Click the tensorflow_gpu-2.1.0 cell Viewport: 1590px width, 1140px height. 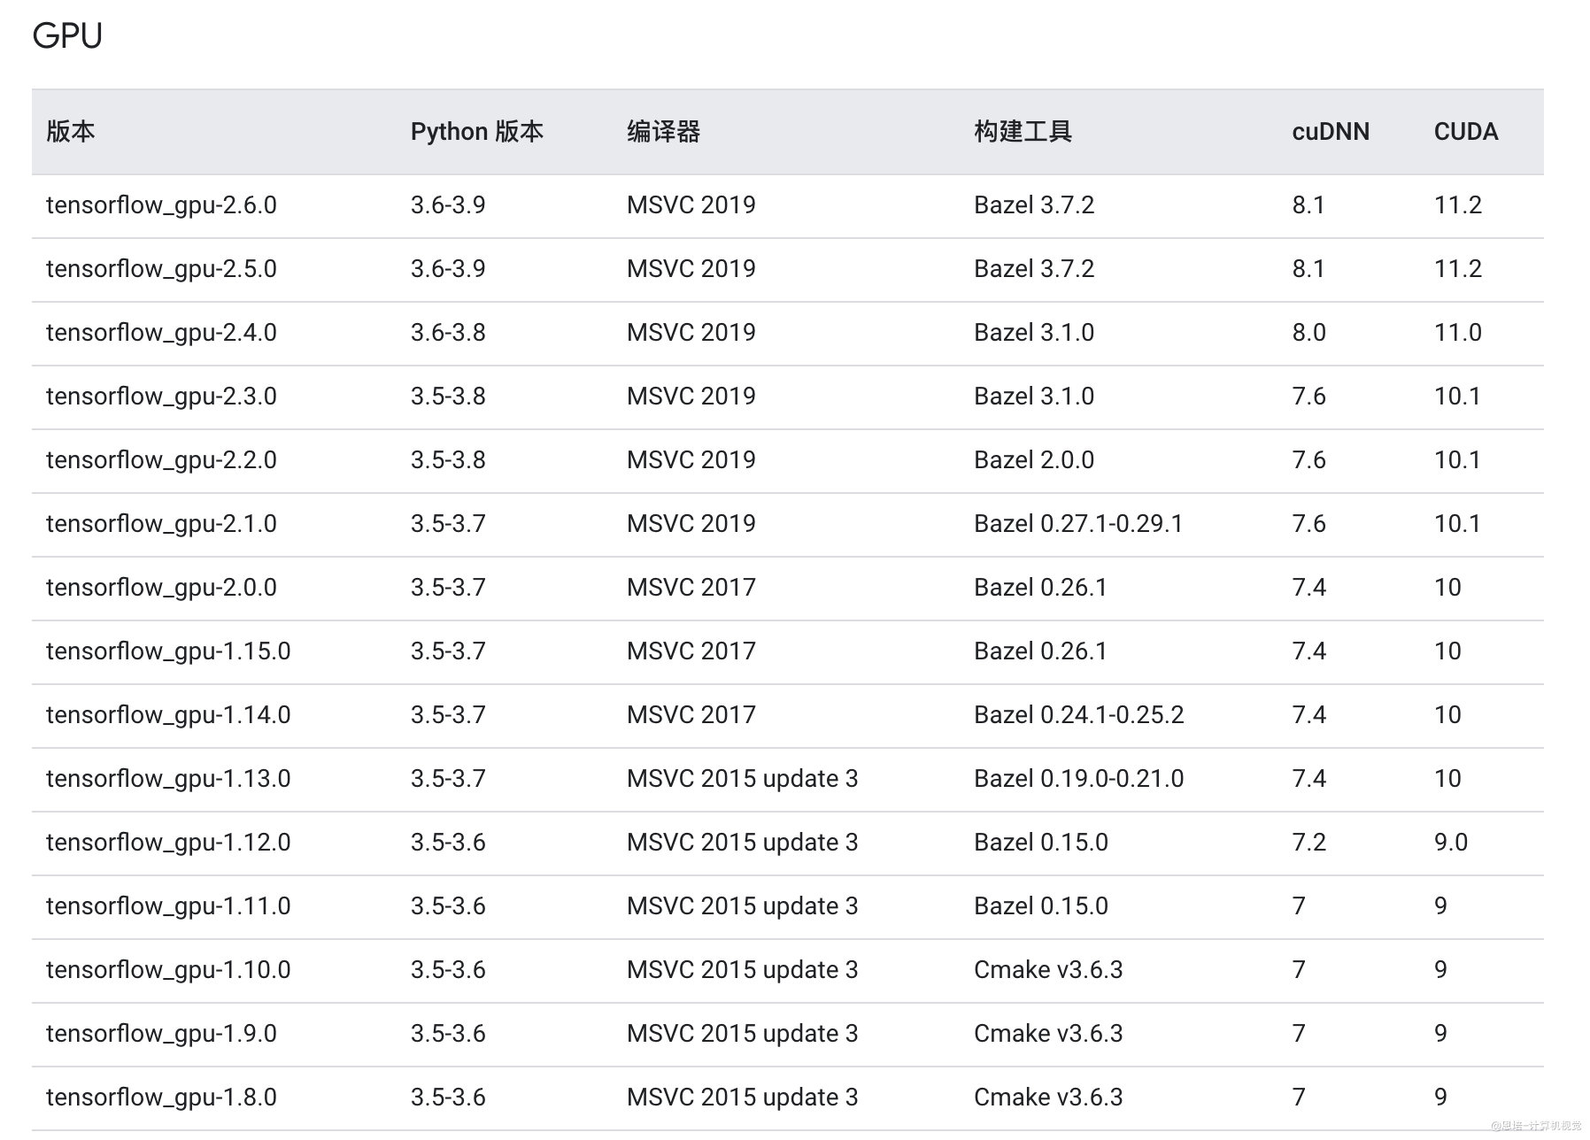(x=161, y=524)
